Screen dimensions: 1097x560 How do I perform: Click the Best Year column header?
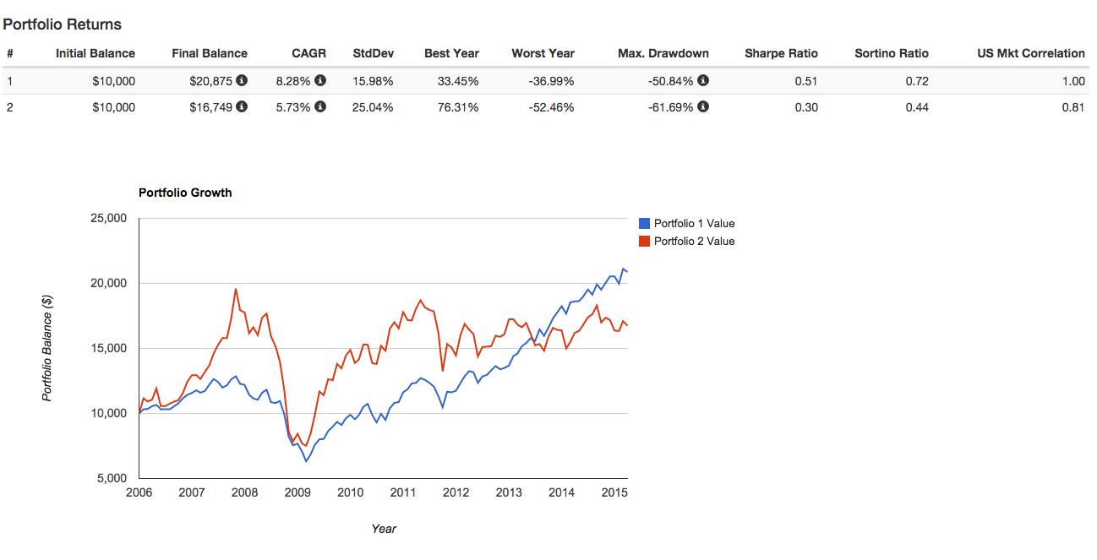[x=451, y=53]
